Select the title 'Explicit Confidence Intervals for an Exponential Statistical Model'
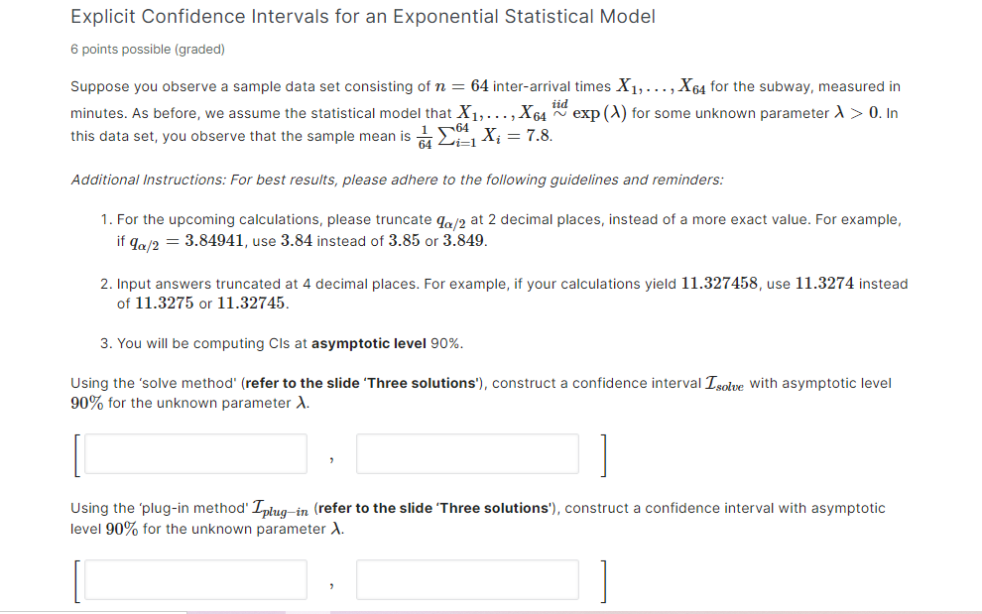Screen dimensions: 982x614 click(361, 16)
